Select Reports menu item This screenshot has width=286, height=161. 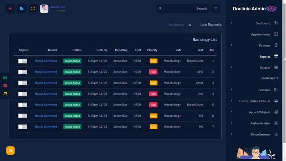click(265, 57)
